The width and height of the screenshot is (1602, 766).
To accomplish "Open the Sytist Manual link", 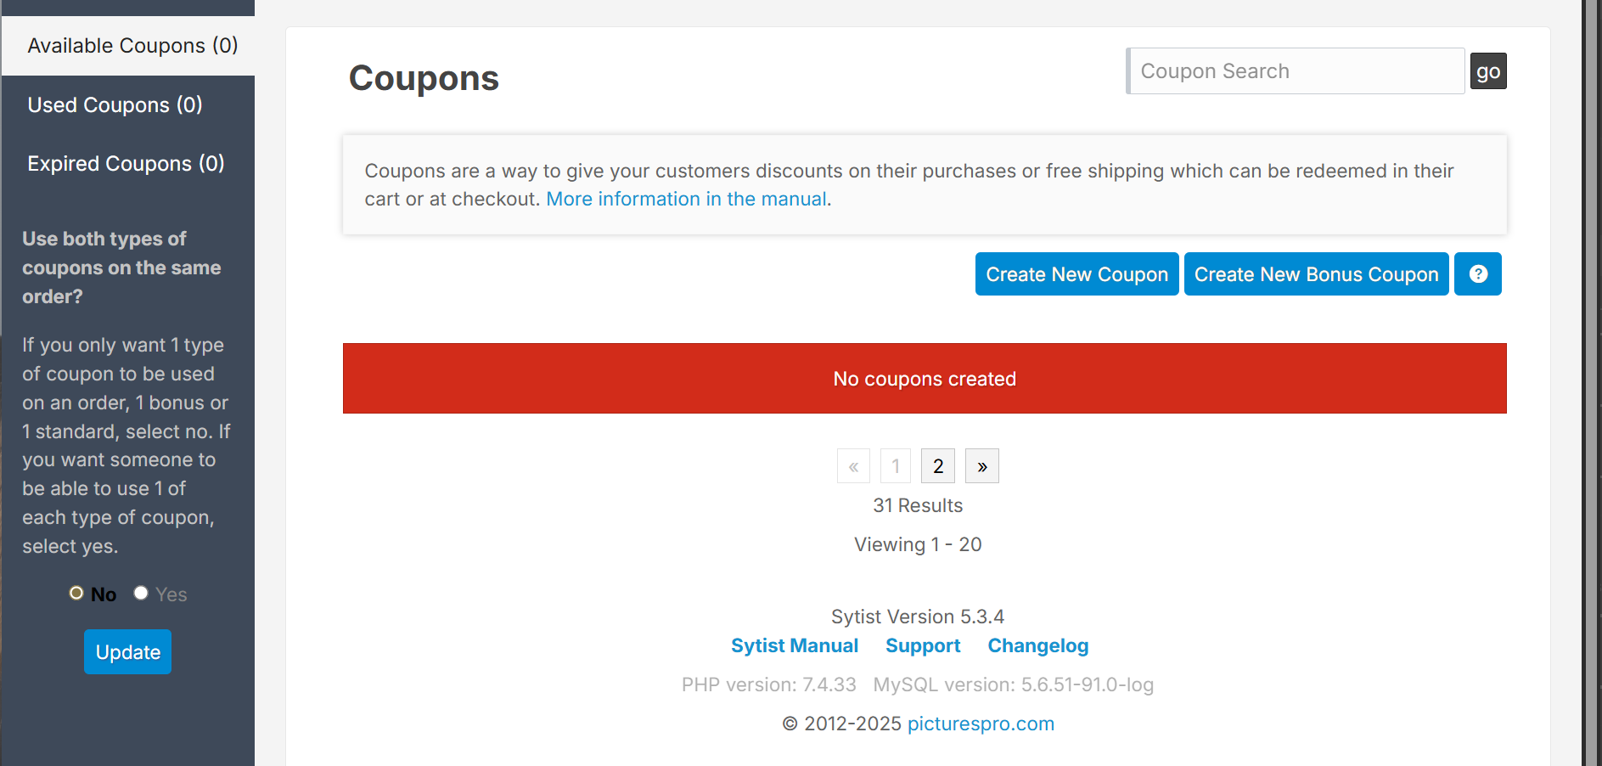I will pos(795,645).
